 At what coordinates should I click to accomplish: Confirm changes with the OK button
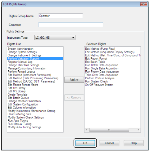click(x=85, y=143)
